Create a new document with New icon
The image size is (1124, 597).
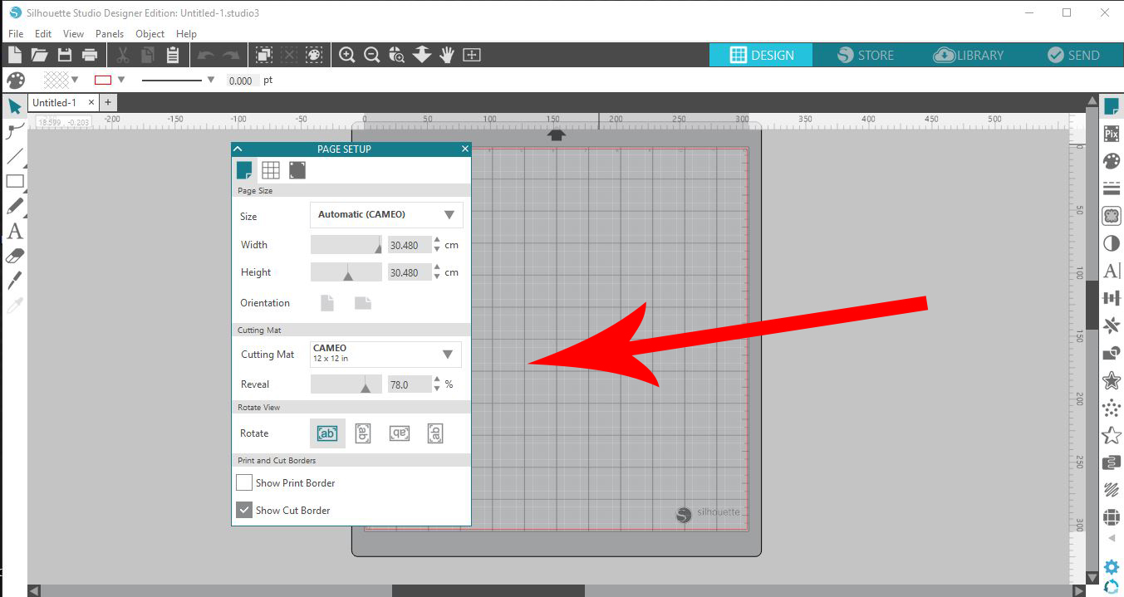click(14, 55)
